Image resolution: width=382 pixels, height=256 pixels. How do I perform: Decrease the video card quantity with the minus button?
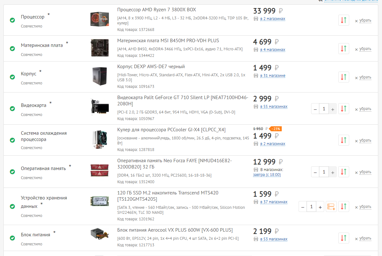[315, 109]
